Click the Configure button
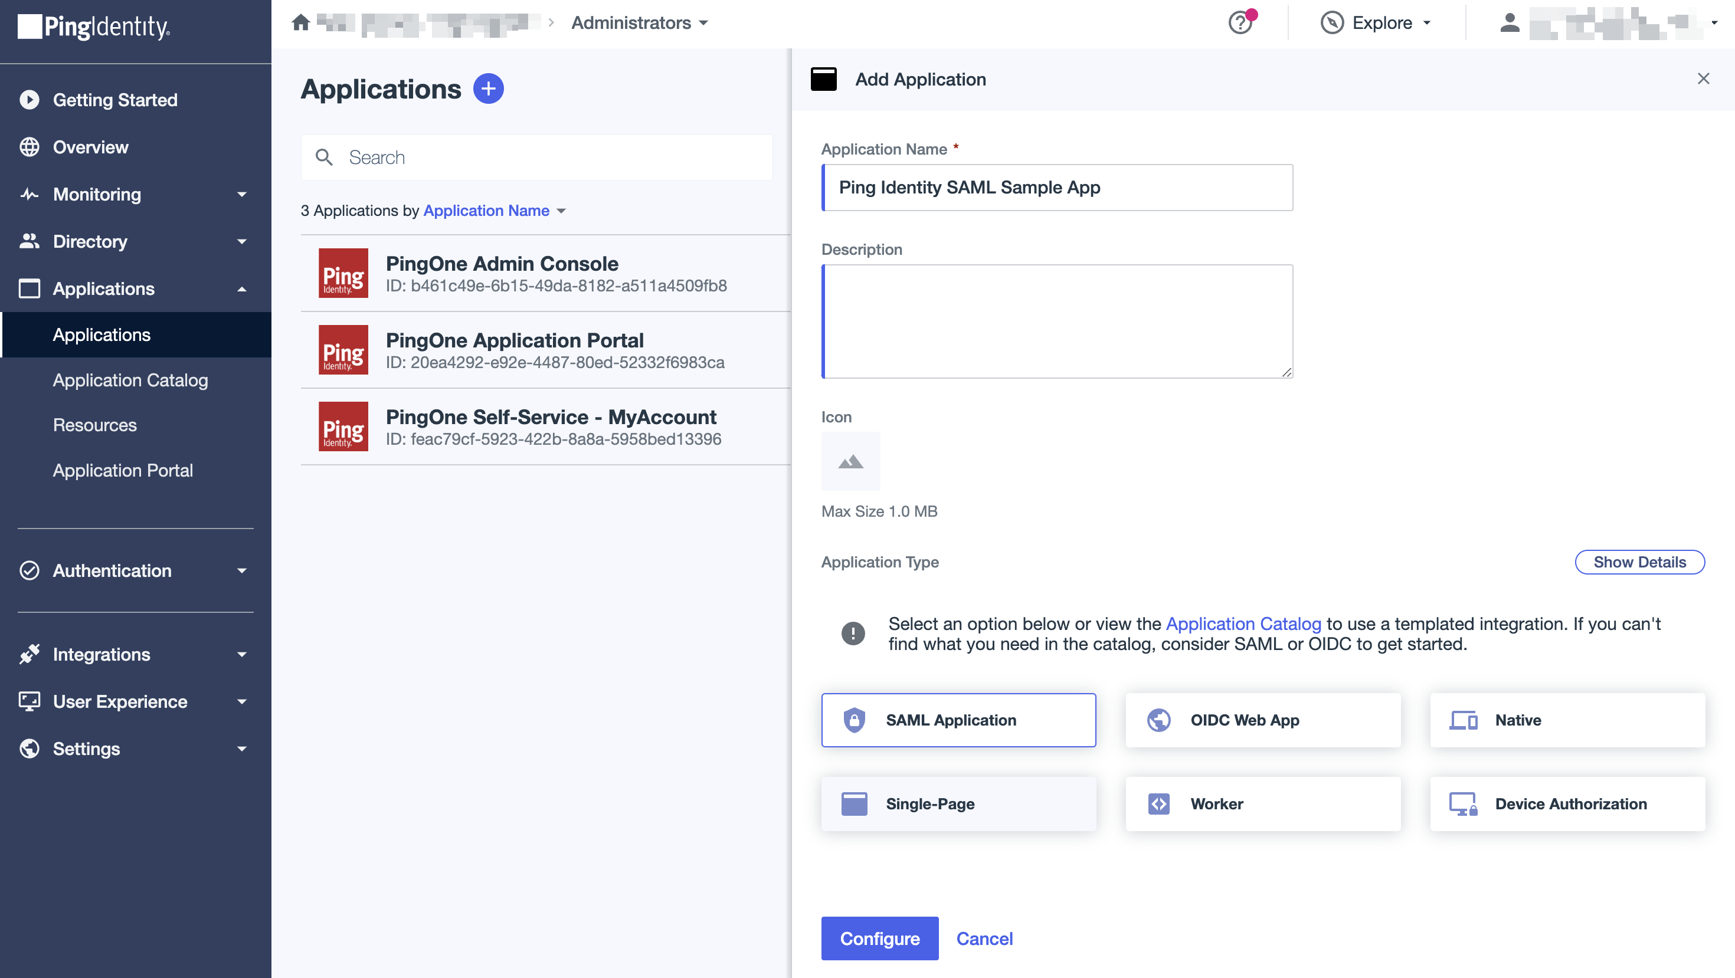The height and width of the screenshot is (978, 1735). pyautogui.click(x=880, y=938)
